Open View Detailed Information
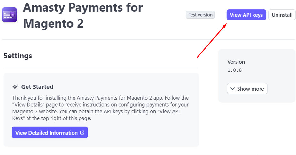The image size is (296, 155). click(50, 133)
